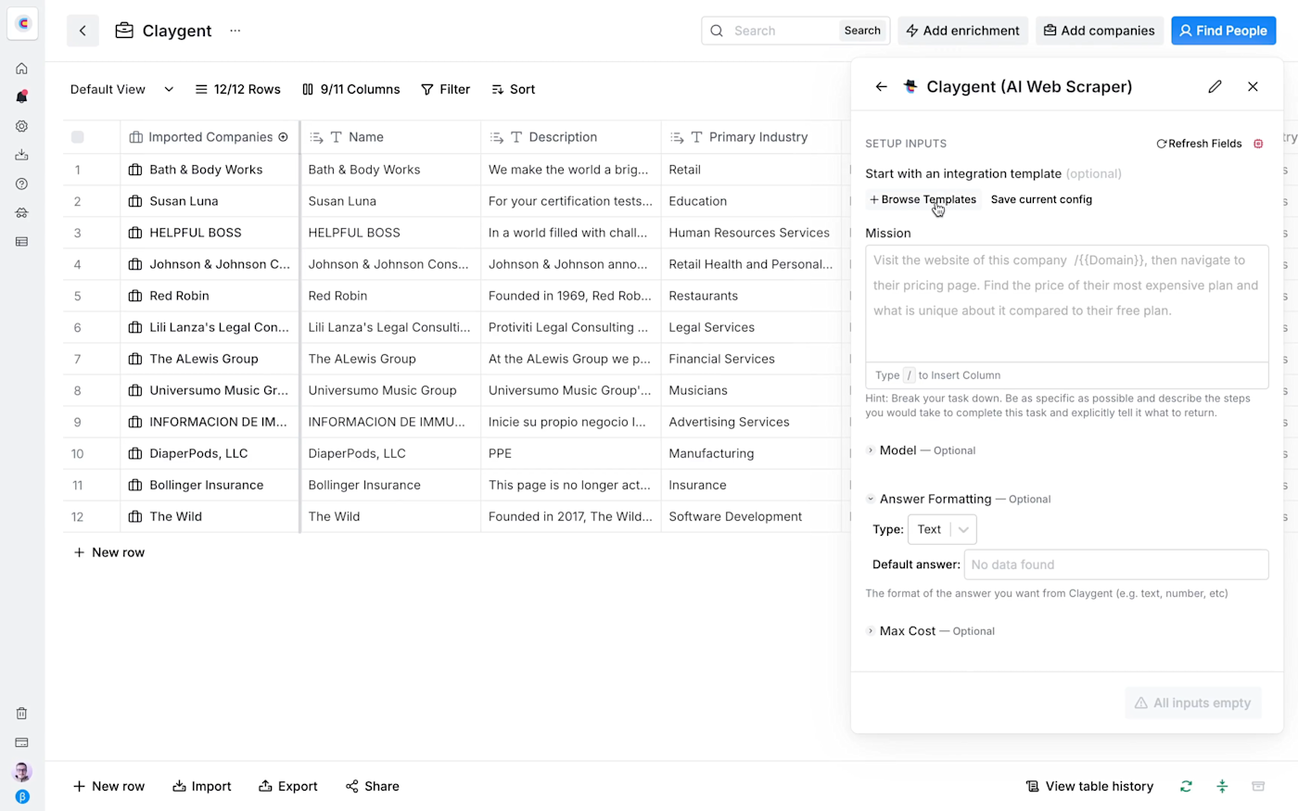Viewport: 1298px width, 811px height.
Task: Open the help question-mark icon
Action: point(21,184)
